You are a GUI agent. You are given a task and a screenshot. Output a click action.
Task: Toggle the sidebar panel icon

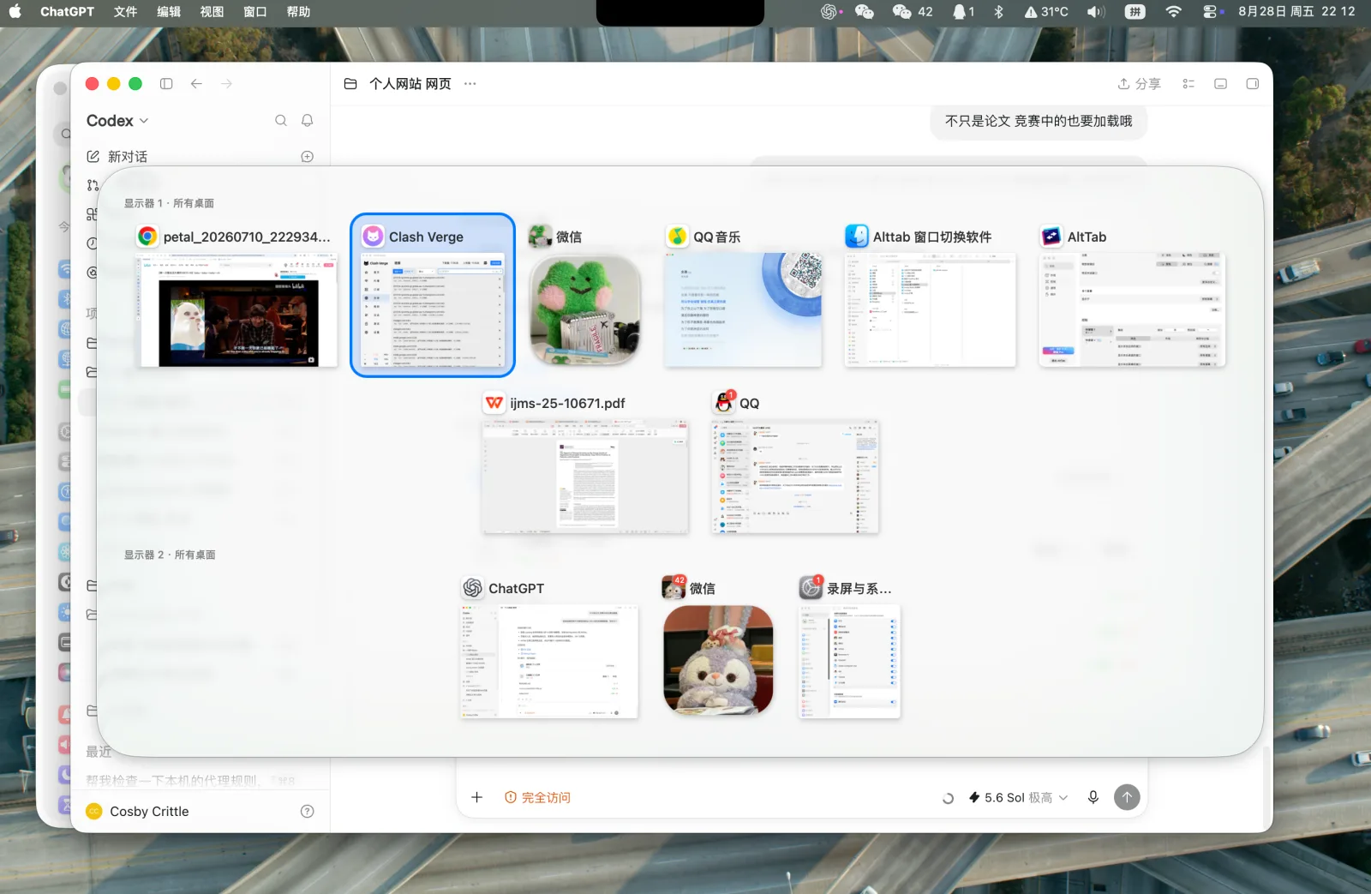point(166,84)
